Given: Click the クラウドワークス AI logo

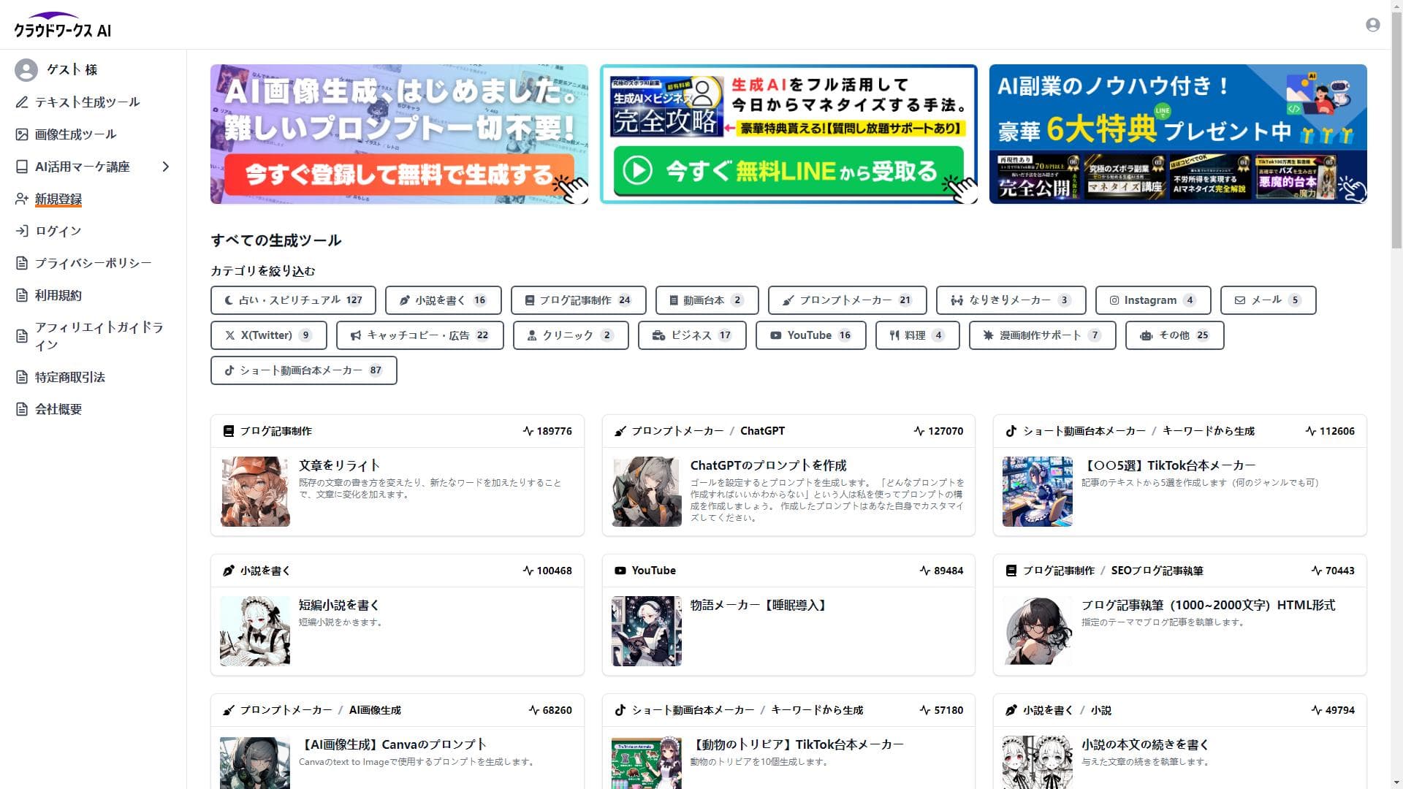Looking at the screenshot, I should [63, 26].
